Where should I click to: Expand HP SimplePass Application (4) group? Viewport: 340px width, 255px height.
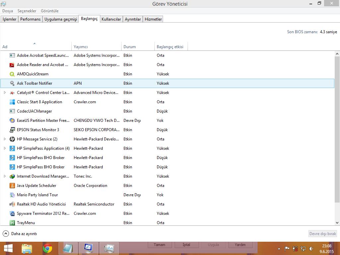(x=5, y=148)
